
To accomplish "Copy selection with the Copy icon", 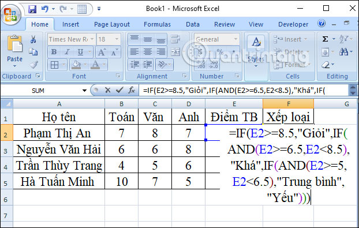I will tap(33, 52).
